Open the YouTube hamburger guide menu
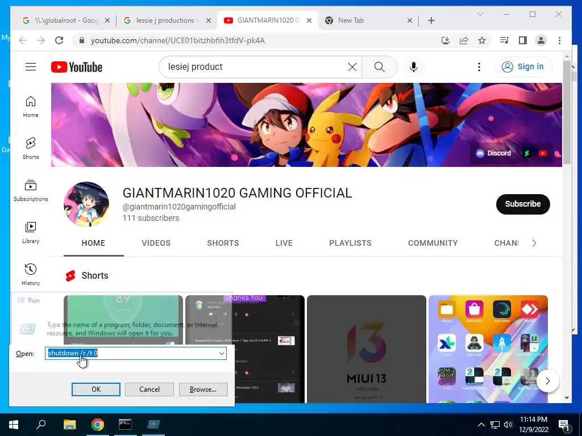The height and width of the screenshot is (436, 582). coord(31,67)
